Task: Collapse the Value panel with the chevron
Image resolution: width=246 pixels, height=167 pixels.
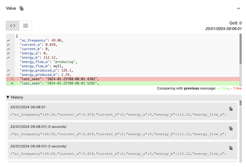Action: tap(238, 8)
